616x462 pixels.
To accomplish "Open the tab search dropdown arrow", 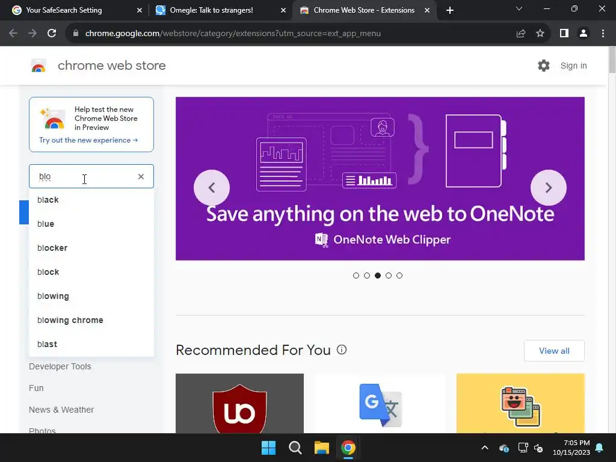I will pos(519,8).
